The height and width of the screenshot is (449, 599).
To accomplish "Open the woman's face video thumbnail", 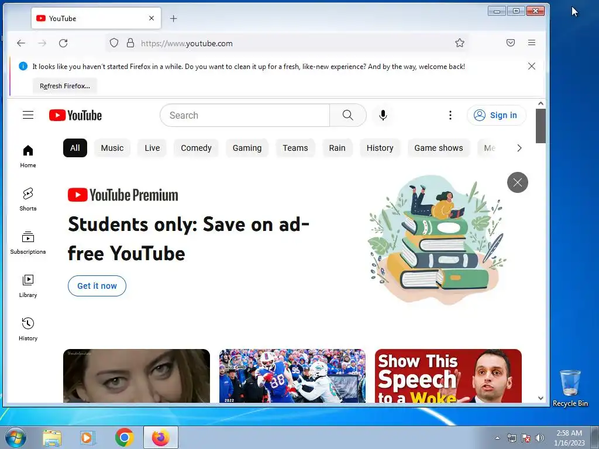I will point(136,376).
